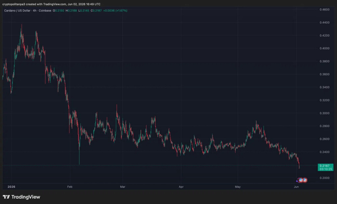
Task: Click the close value C0.2187
Action: 96,11
